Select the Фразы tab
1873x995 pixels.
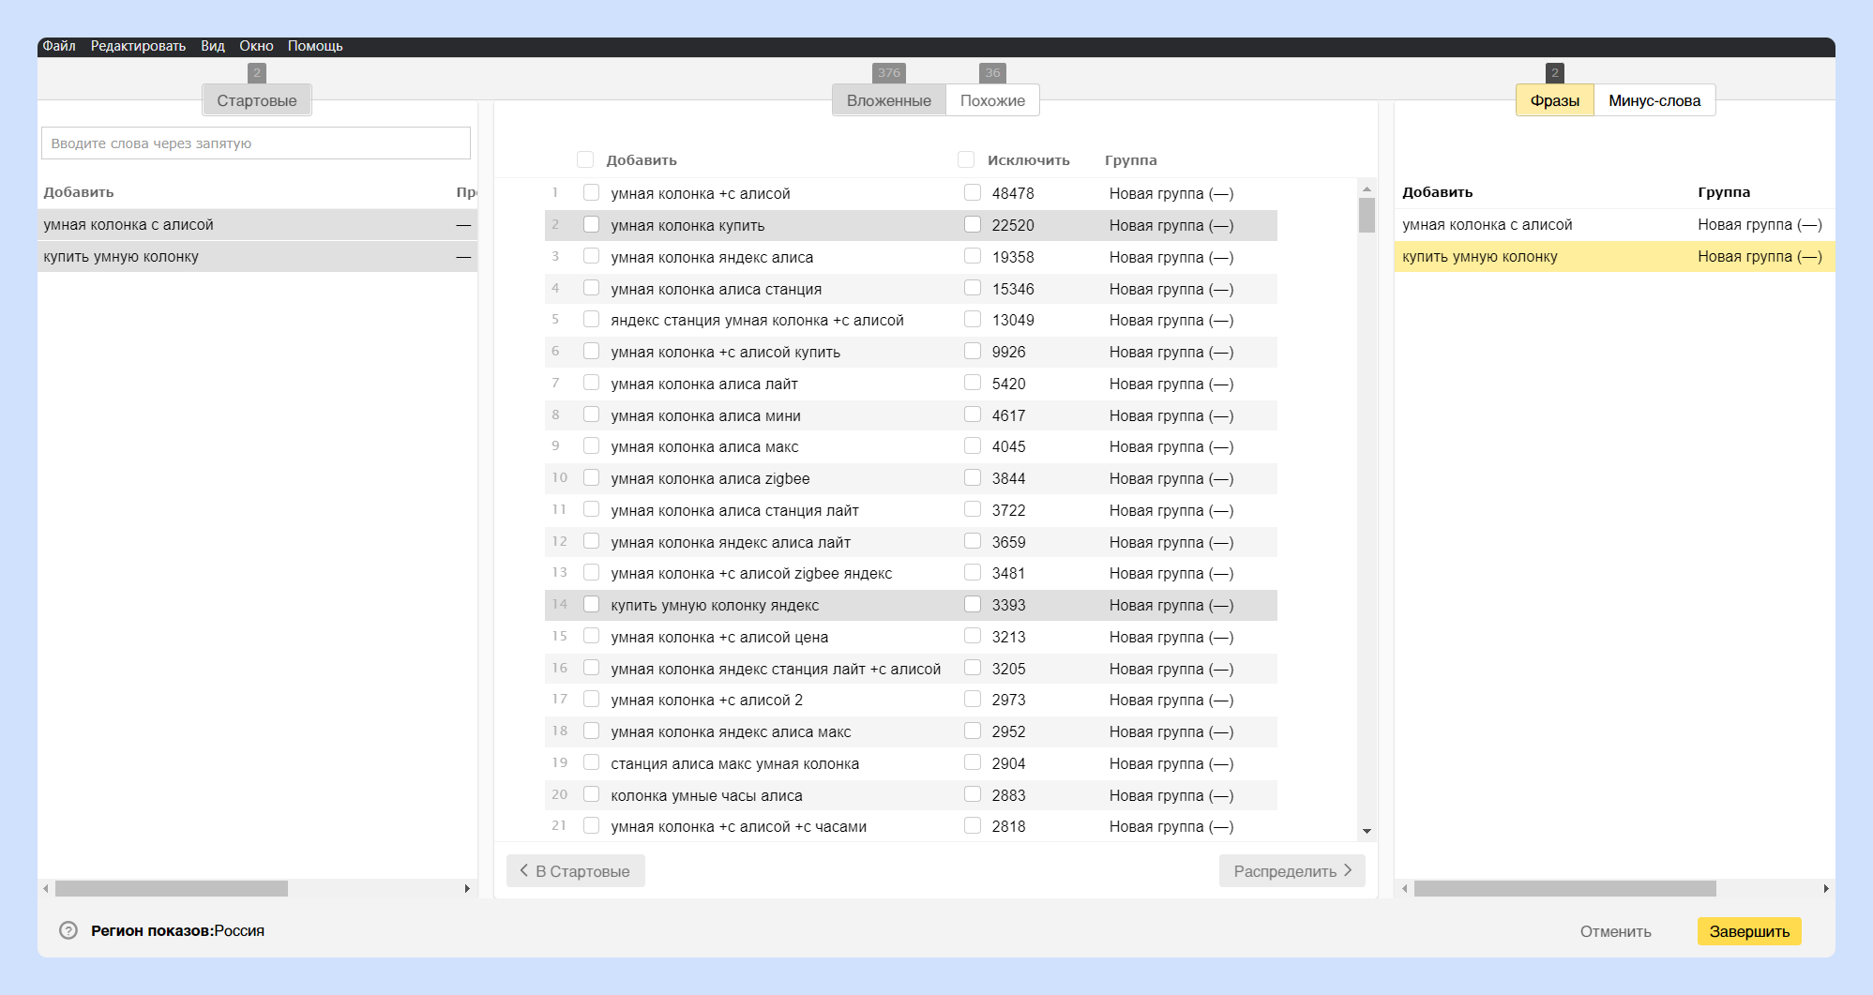[x=1555, y=100]
